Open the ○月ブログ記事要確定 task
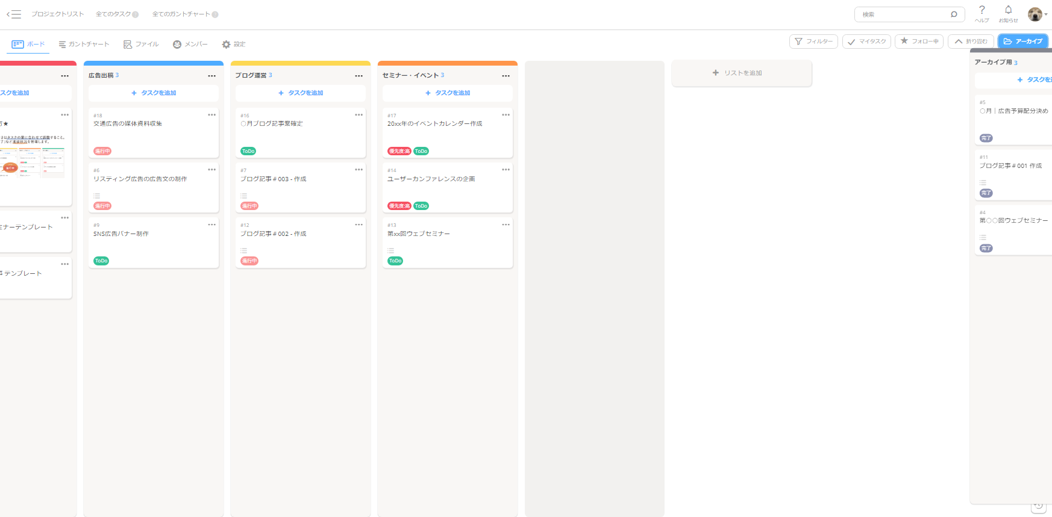The image size is (1052, 517). click(x=301, y=132)
